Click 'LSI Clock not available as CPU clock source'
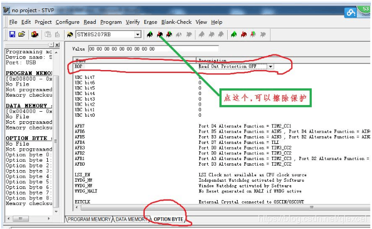The height and width of the screenshot is (229, 372). (x=252, y=175)
